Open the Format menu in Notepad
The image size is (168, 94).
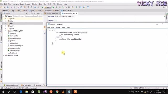pos(58,27)
